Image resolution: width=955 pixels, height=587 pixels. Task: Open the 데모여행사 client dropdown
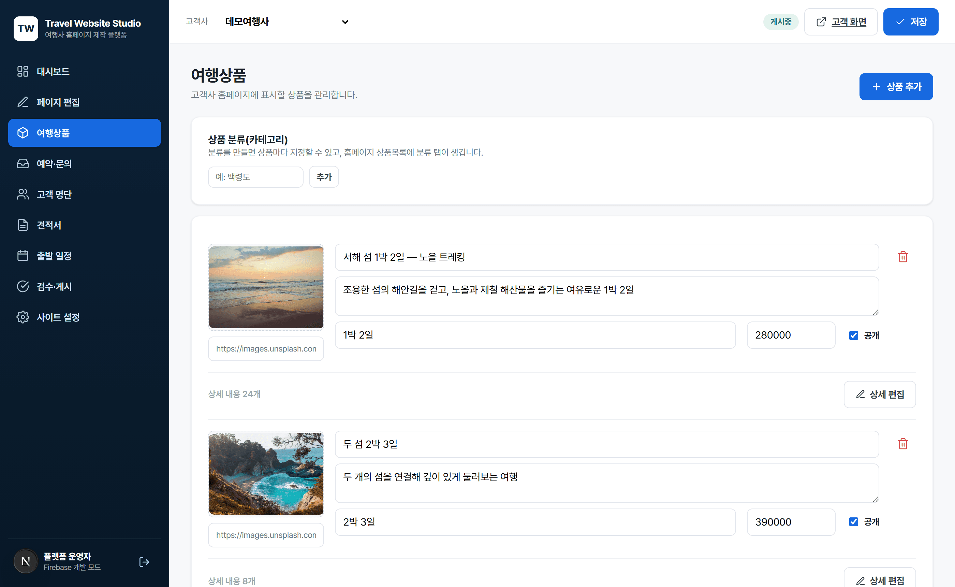tap(286, 22)
